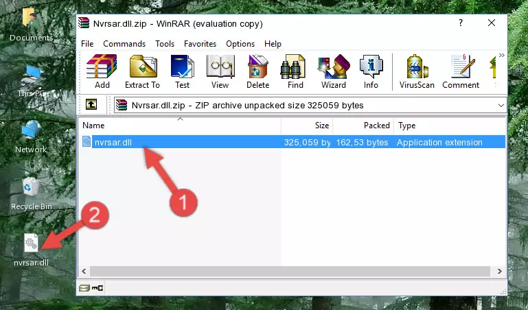Click the nvrsar.dll file icon in list

coord(87,142)
